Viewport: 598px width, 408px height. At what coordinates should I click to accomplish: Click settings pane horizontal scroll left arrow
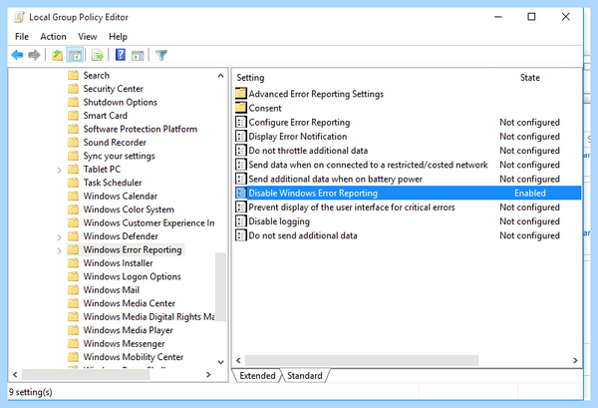[239, 360]
